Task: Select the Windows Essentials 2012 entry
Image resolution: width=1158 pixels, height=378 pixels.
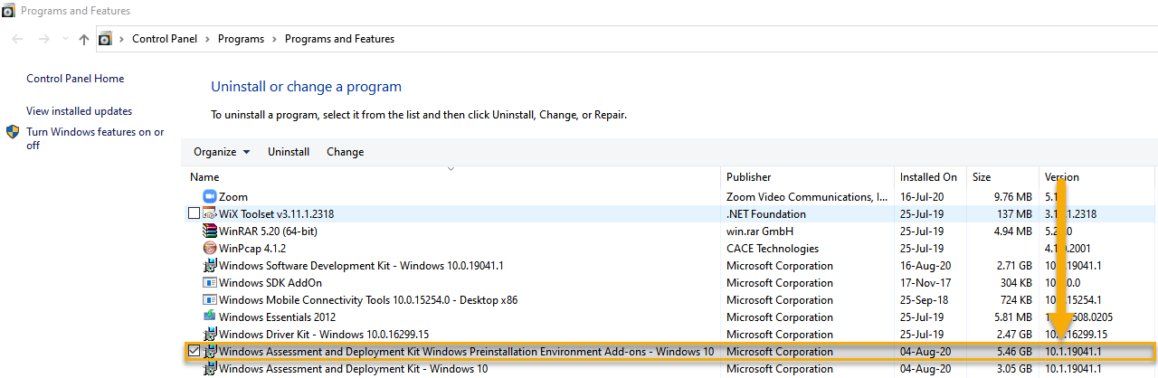Action: click(277, 317)
